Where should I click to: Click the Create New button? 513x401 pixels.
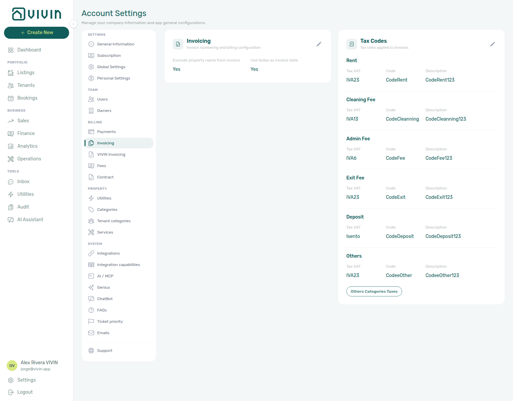tap(36, 32)
